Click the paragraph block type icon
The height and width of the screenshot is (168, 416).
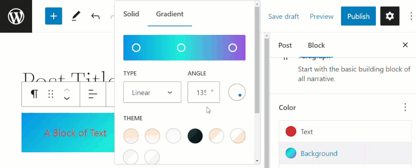pyautogui.click(x=34, y=94)
